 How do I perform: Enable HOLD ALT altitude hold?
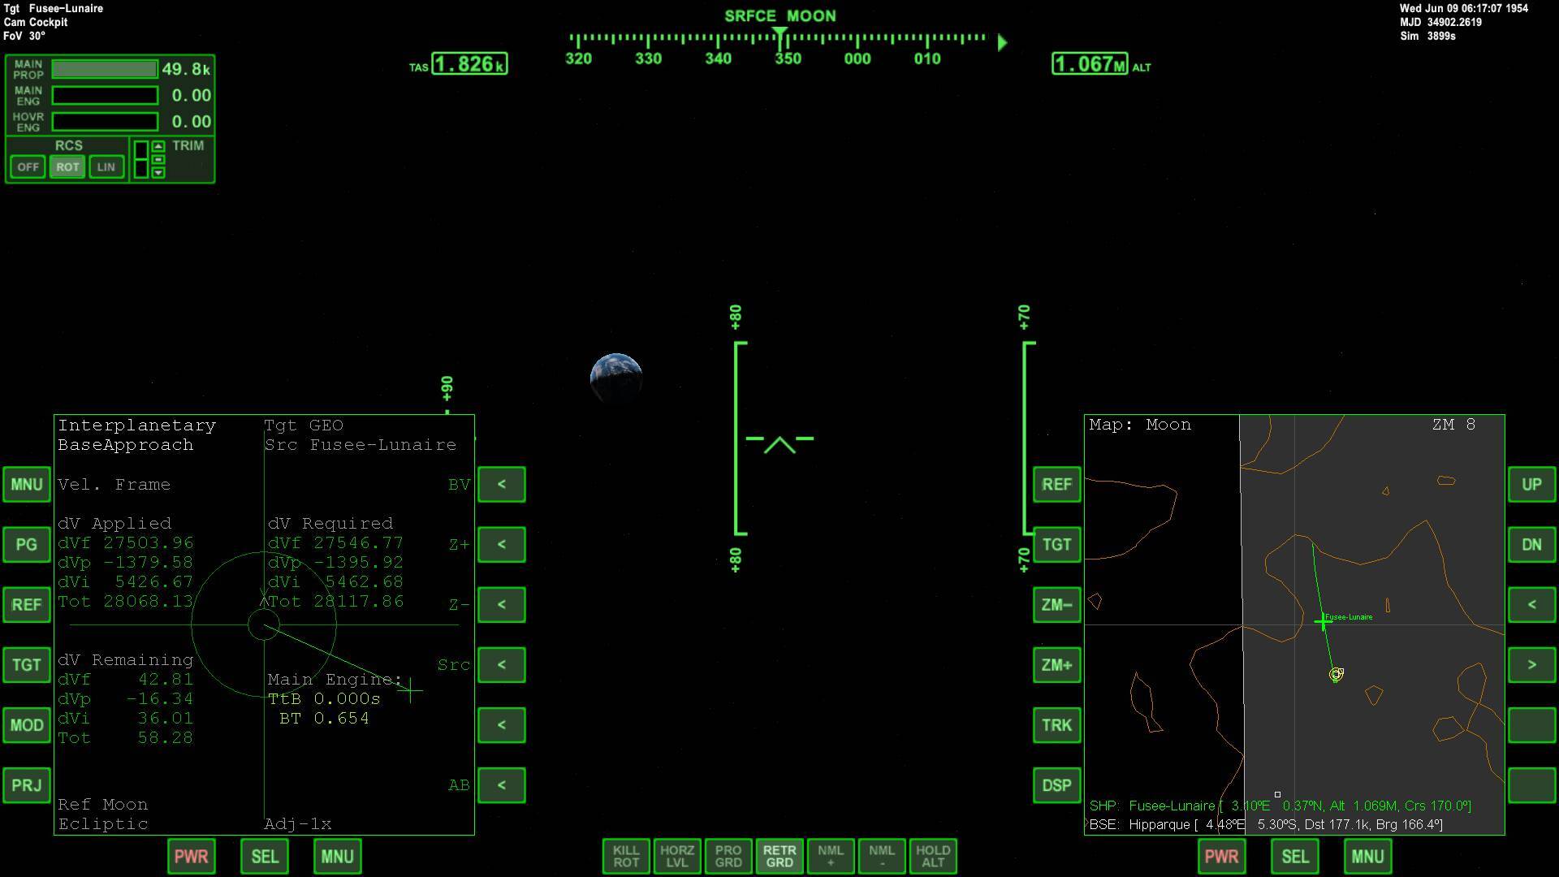pyautogui.click(x=932, y=856)
